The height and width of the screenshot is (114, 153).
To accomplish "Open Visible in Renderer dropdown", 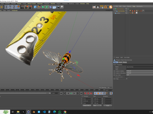I will [140, 73].
